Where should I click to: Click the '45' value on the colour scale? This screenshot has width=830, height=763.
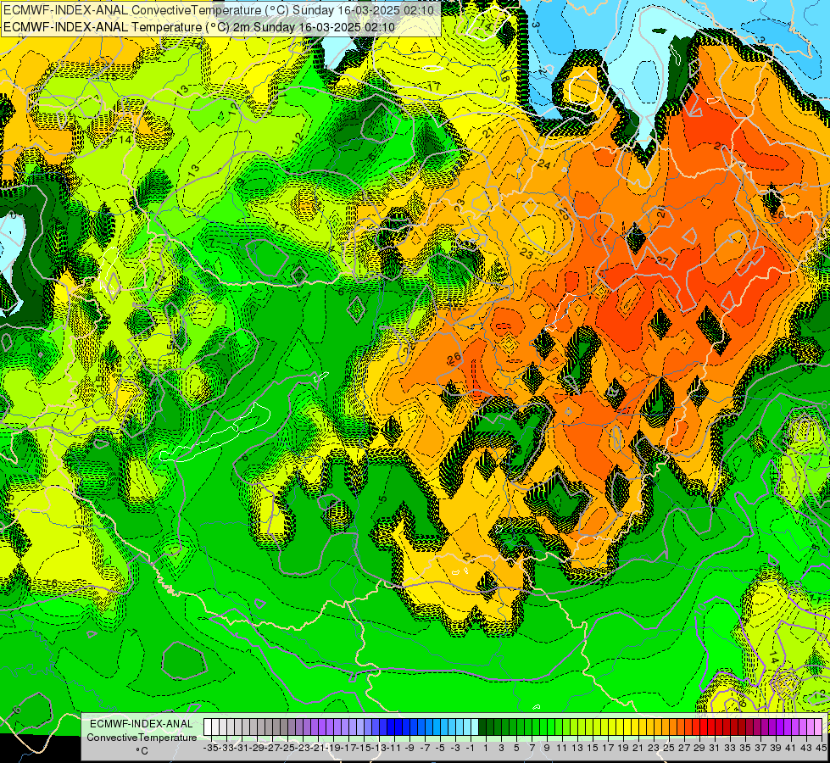821,748
